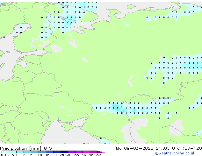The image size is (202, 156).
Task: Click the legend value '0.5'
Action: pos(11,155)
